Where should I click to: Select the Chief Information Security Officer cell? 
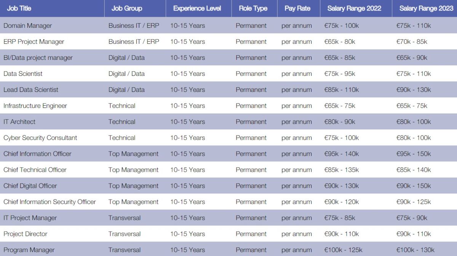point(50,202)
